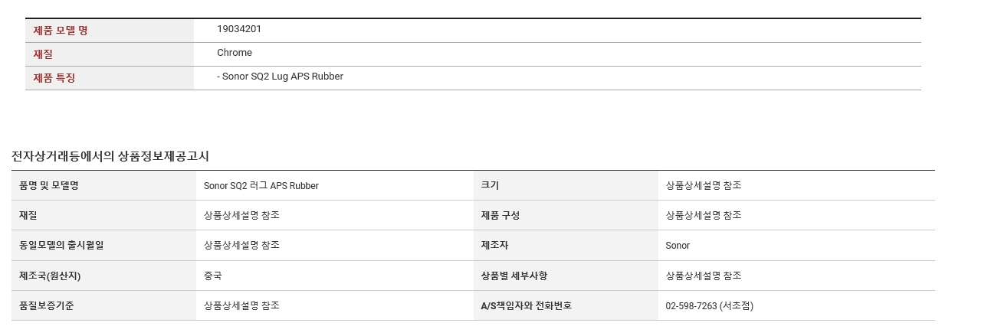Viewport: 1001px width, 336px height.
Task: Click the phone number 02-598-7263
Action: pyautogui.click(x=691, y=306)
